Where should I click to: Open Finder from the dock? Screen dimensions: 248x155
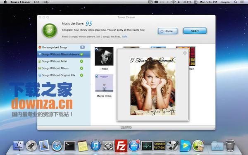[x=18, y=145]
